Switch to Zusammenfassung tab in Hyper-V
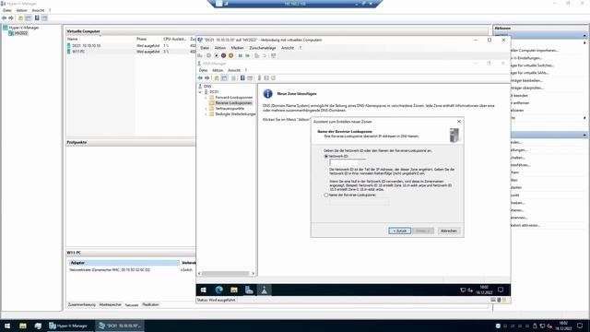 click(82, 305)
